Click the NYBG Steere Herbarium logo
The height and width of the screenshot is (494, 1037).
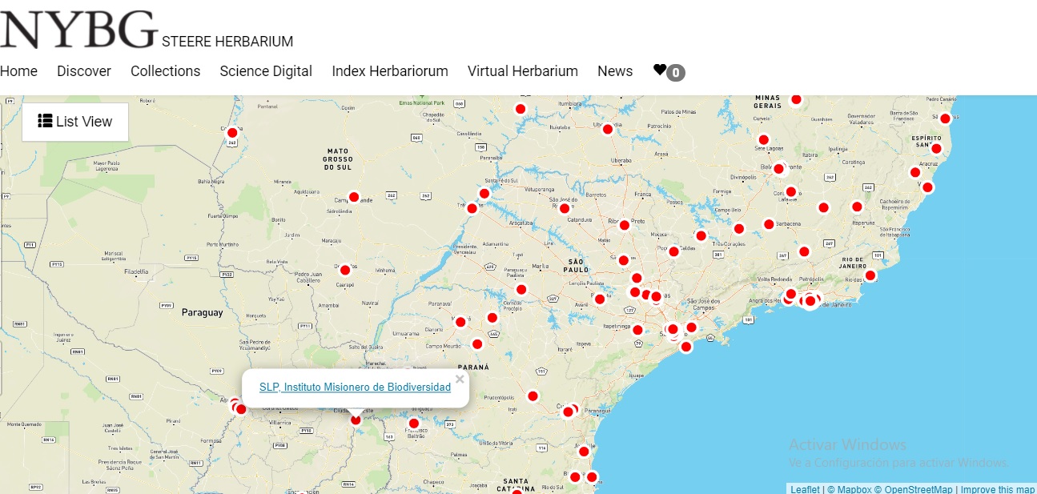78,30
